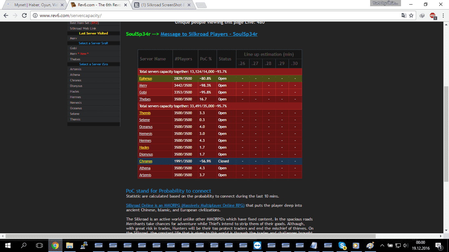Viewport: 449px width, 252px height.
Task: Click the browser Back arrow
Action: tap(6, 15)
